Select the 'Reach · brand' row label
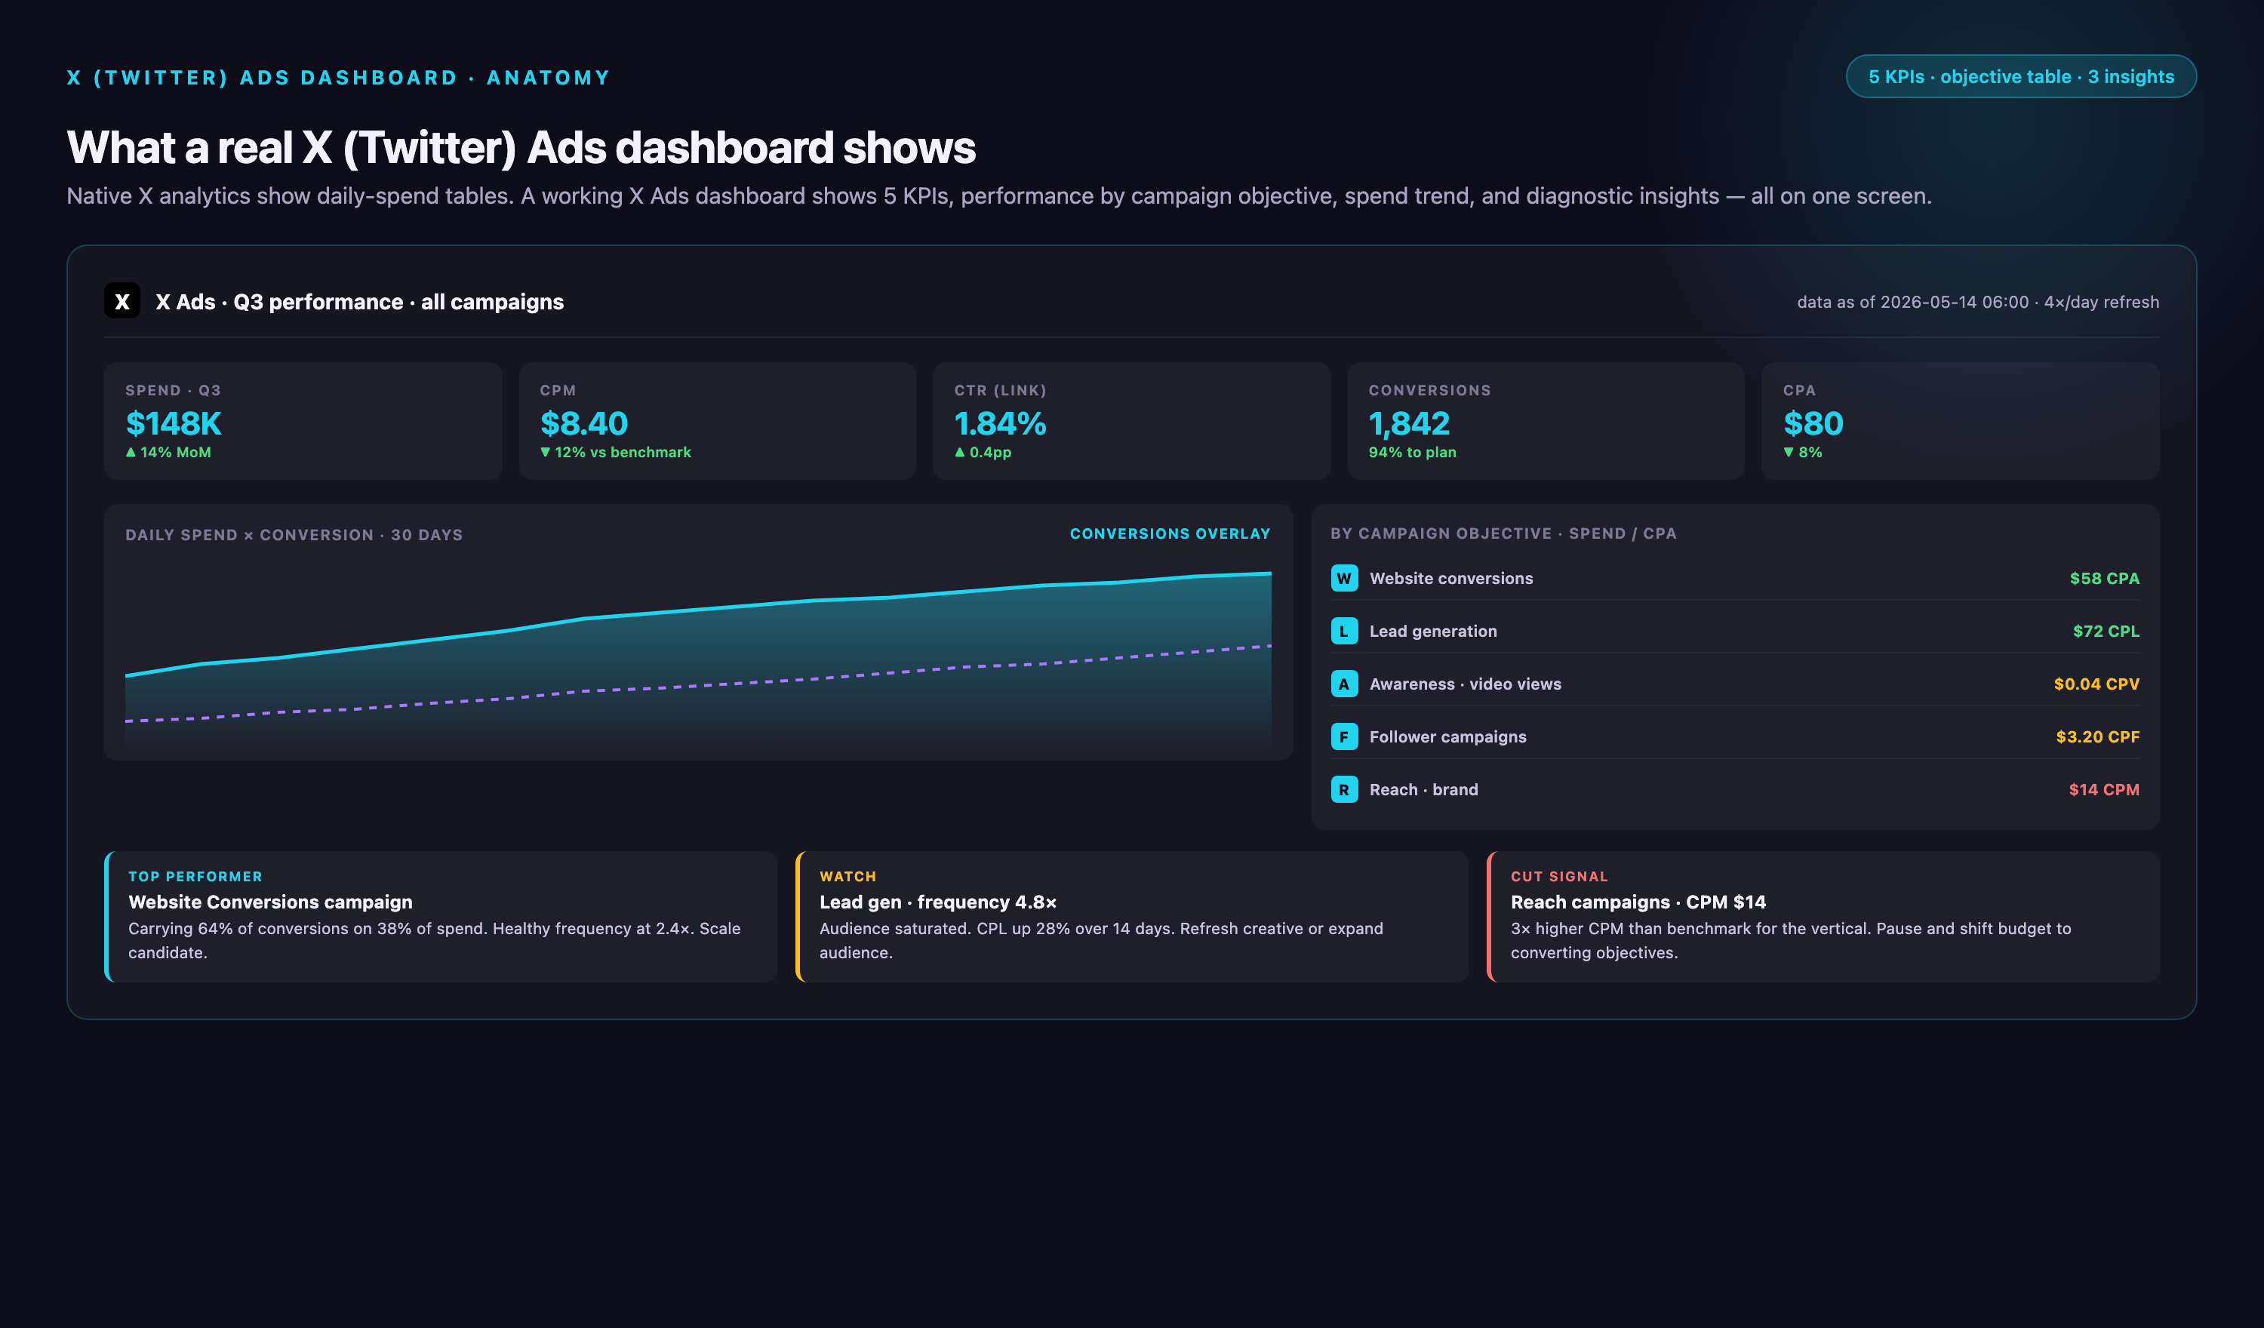 point(1423,790)
